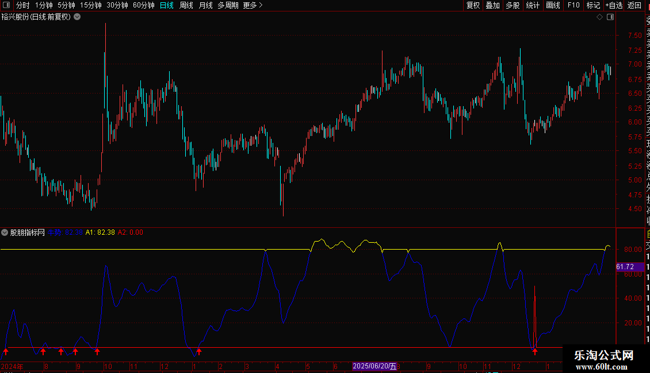Click the 统计 statistics button
The image size is (650, 373).
[x=533, y=5]
